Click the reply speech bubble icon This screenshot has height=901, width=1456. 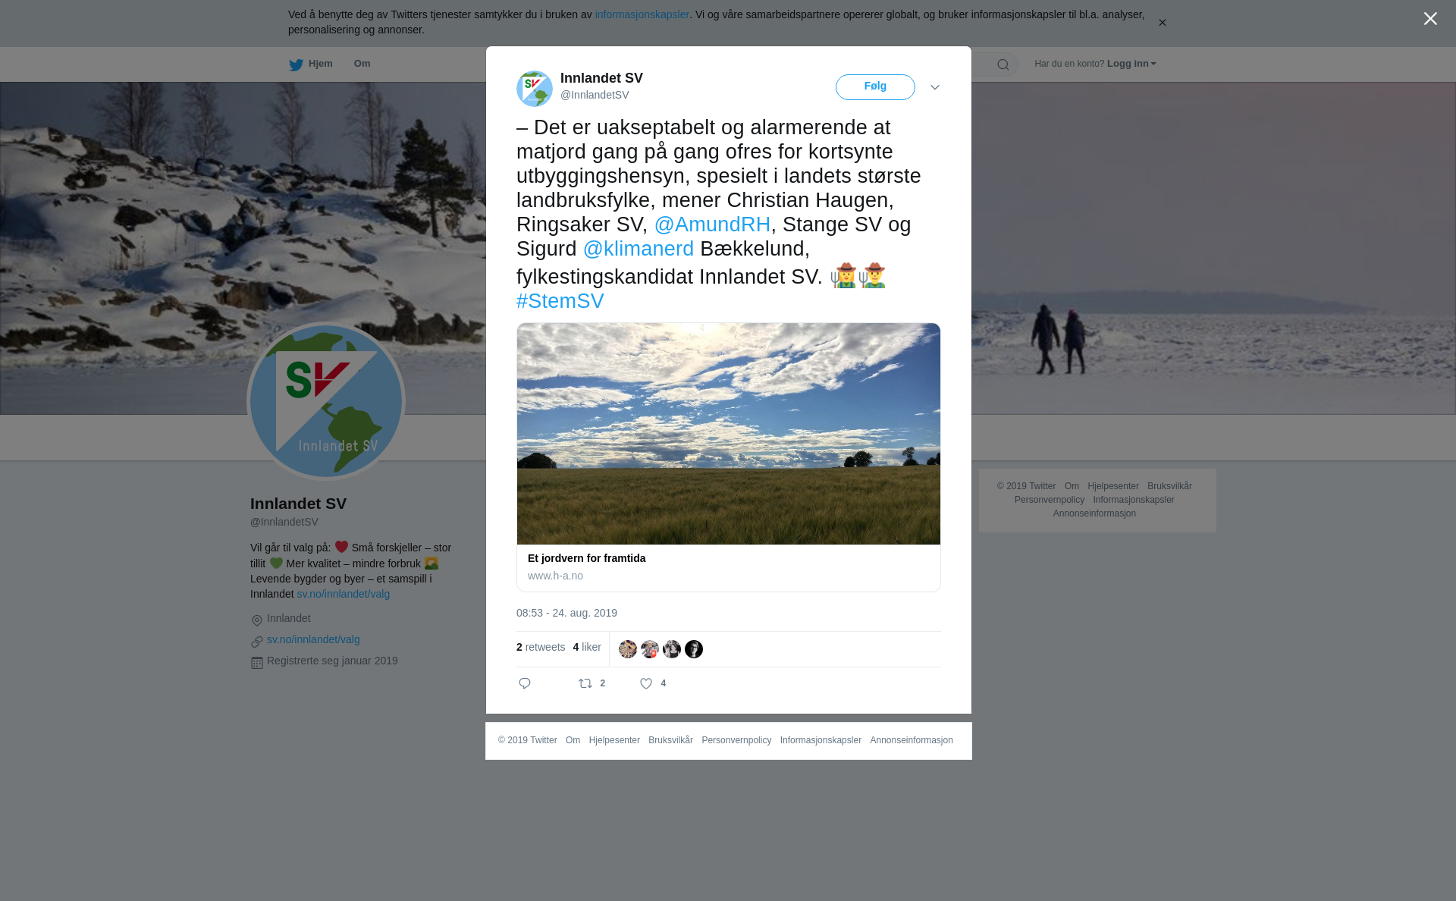(525, 683)
